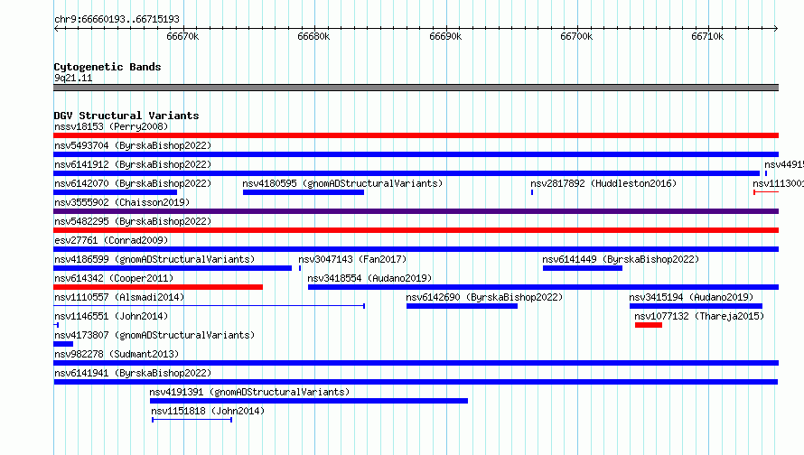Screen dimensions: 804x455
Task: Click the nsv982278 blue variant bar
Action: click(416, 363)
